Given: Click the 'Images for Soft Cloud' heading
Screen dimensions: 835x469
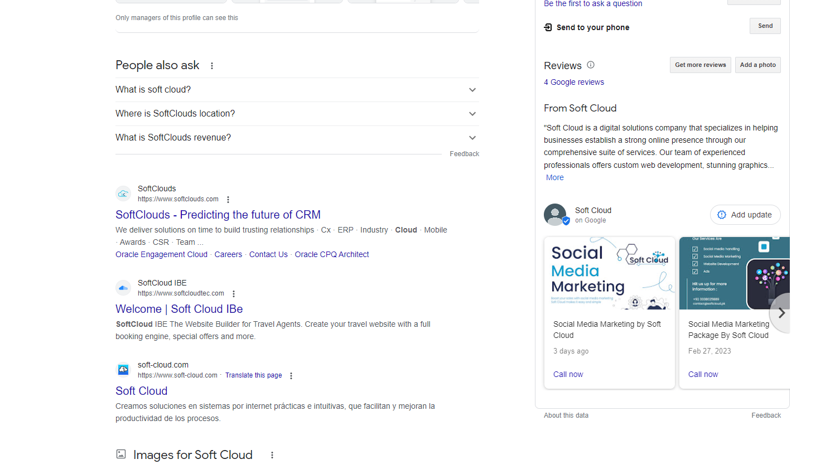Looking at the screenshot, I should click(193, 455).
